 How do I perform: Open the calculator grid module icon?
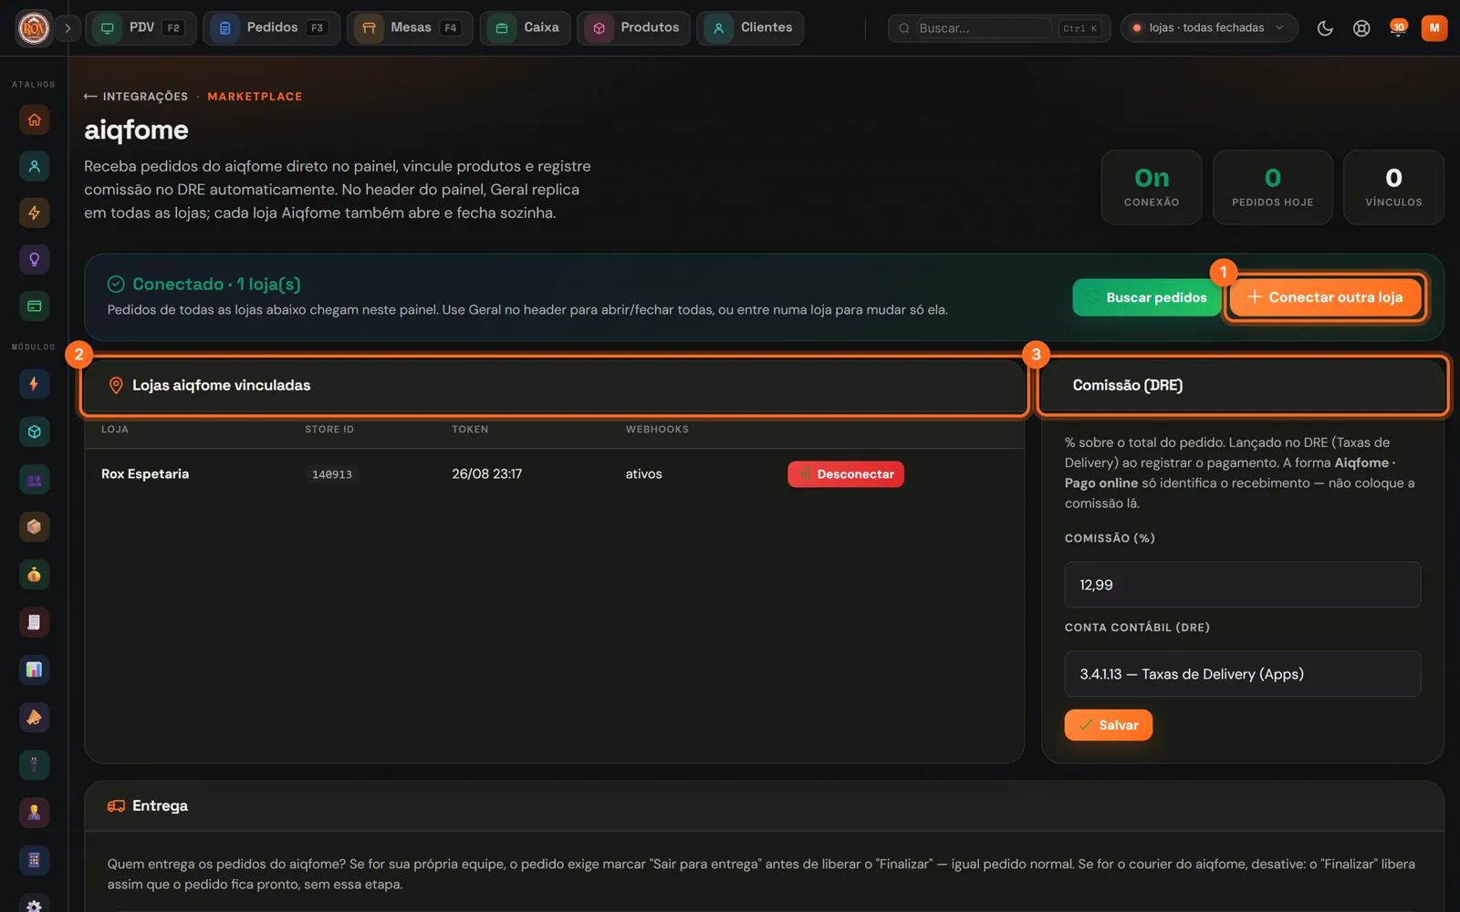pos(34,860)
